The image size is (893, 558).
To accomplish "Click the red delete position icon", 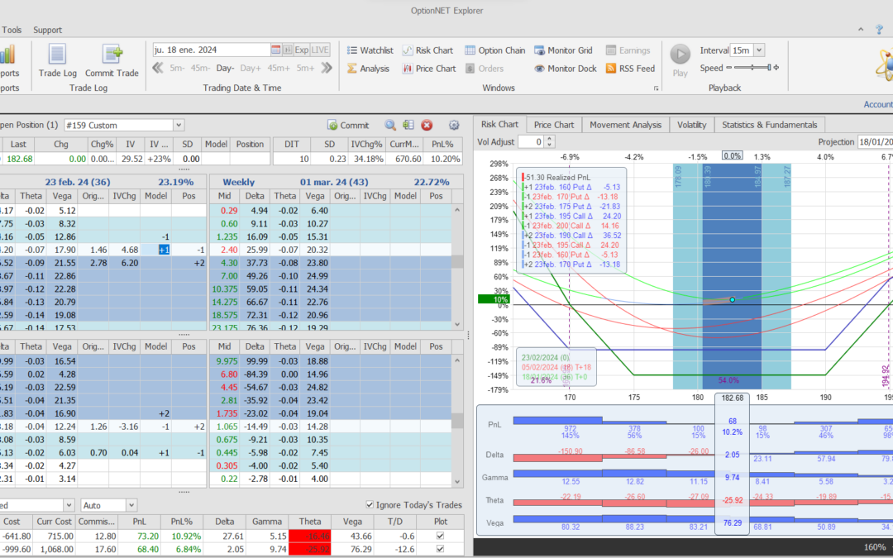I will (x=427, y=125).
